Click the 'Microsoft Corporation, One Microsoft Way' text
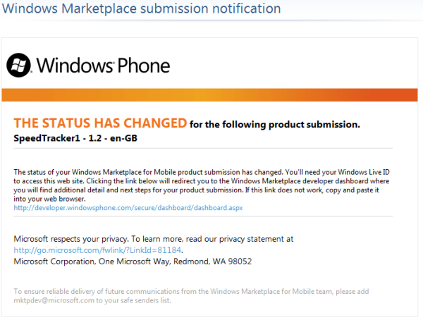423x320 pixels. (x=92, y=261)
